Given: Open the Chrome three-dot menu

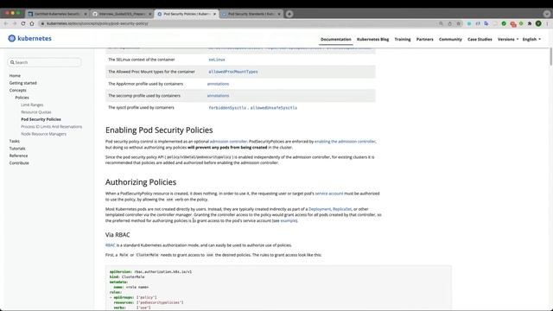Looking at the screenshot, I should (x=547, y=23).
